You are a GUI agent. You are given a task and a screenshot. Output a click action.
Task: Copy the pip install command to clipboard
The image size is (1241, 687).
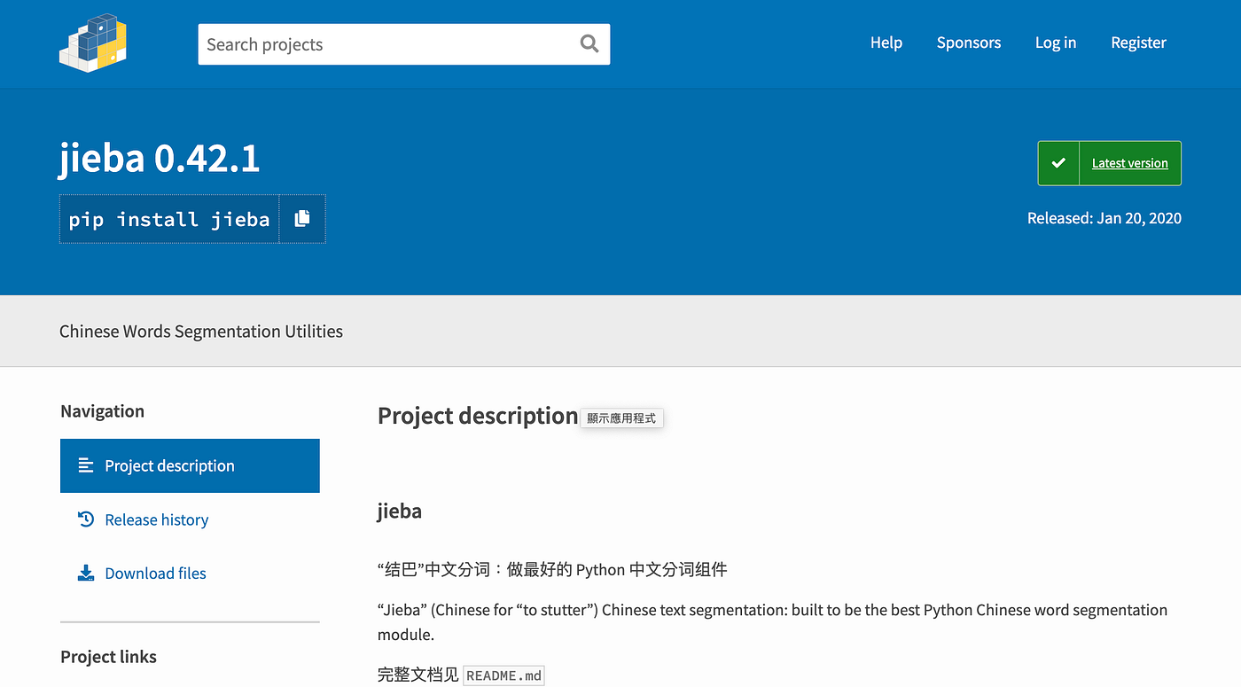pos(302,219)
